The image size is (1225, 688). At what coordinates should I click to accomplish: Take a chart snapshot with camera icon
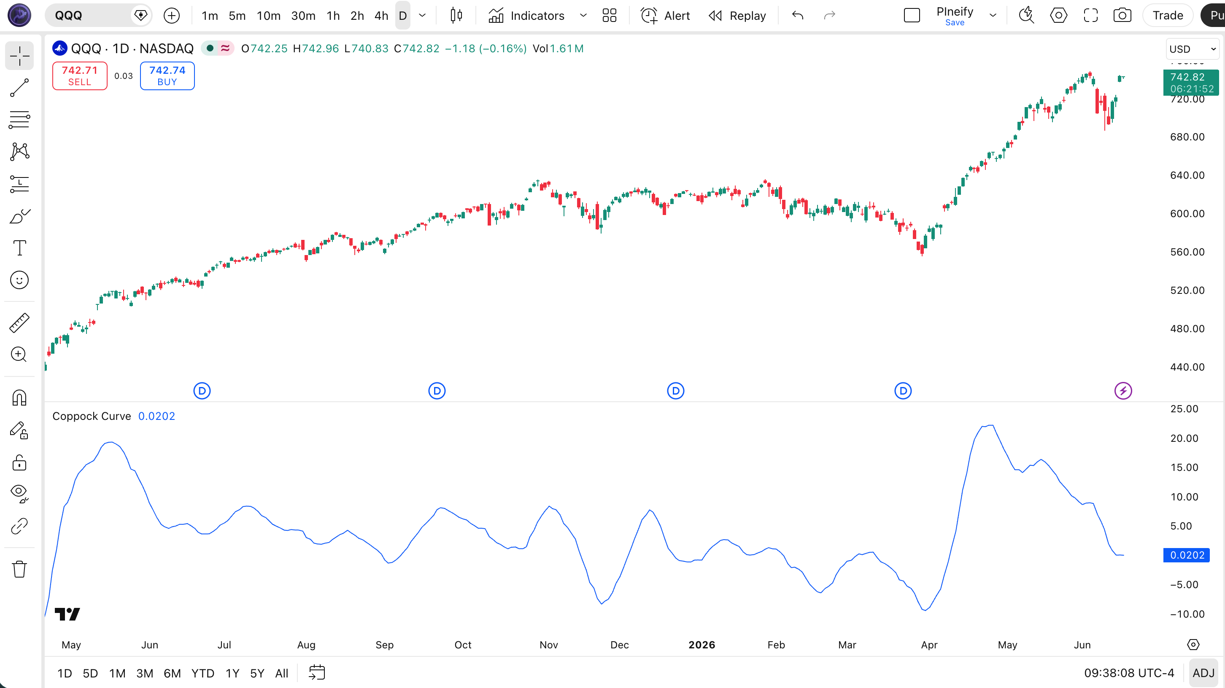1122,16
